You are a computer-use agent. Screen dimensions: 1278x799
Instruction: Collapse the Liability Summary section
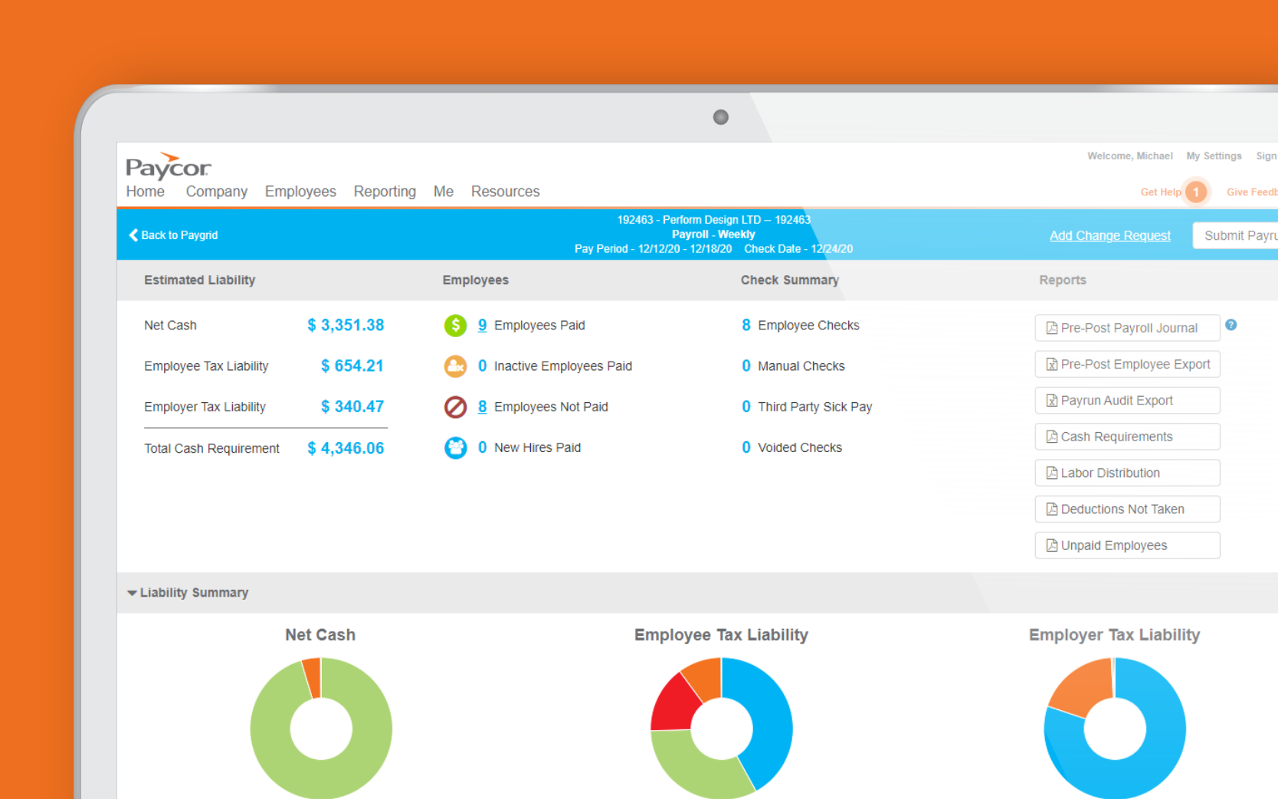point(132,593)
